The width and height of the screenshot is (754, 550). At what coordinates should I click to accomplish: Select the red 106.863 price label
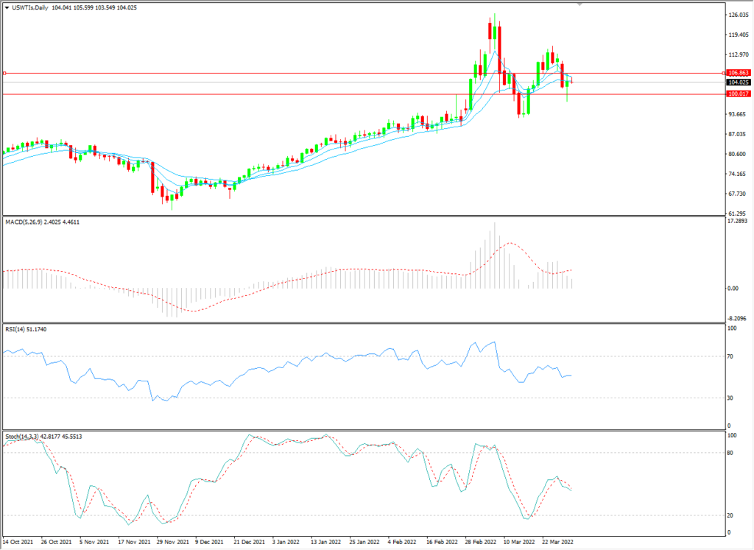click(x=739, y=74)
